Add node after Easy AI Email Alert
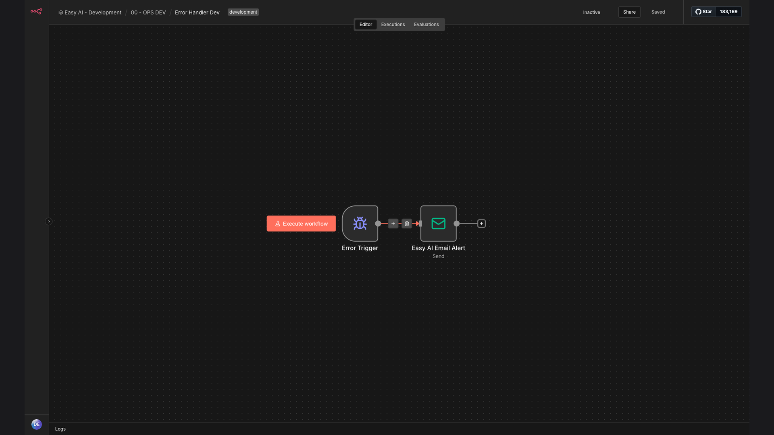The height and width of the screenshot is (435, 774). pyautogui.click(x=481, y=224)
